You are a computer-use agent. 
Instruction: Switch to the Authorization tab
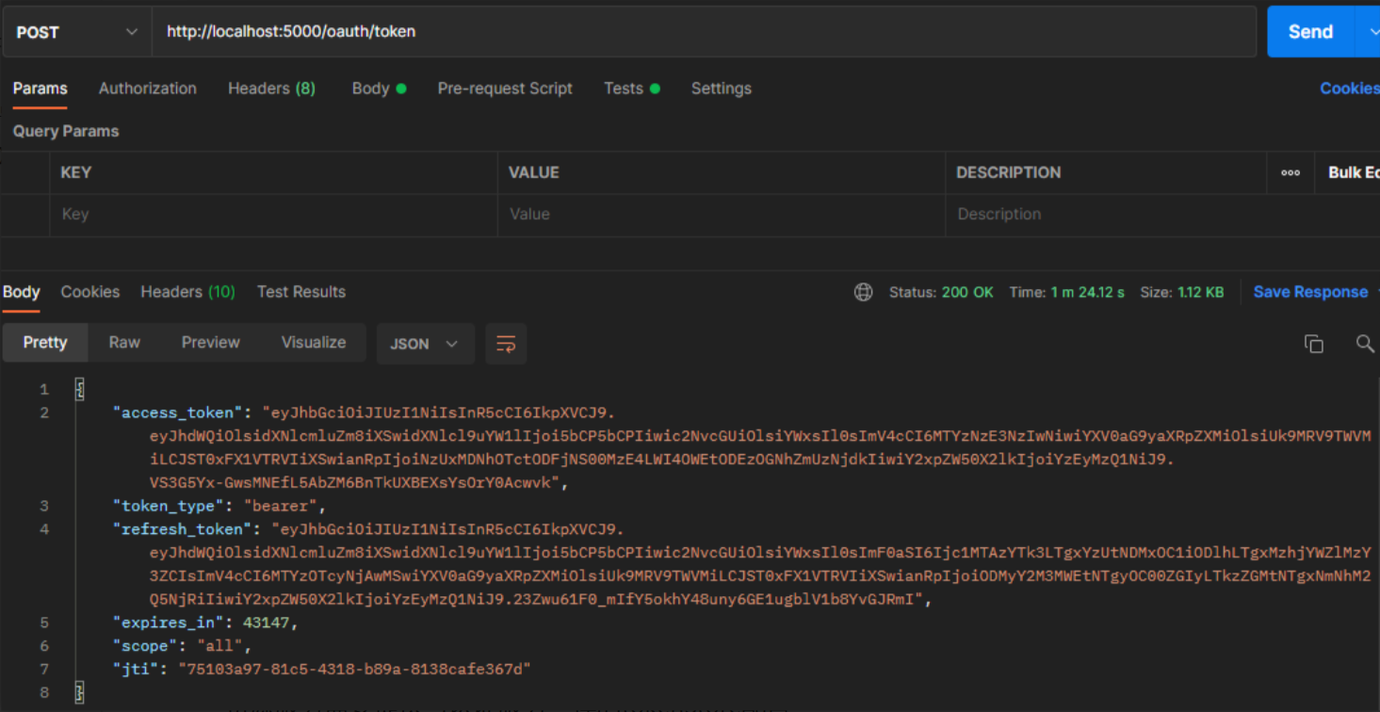point(148,89)
